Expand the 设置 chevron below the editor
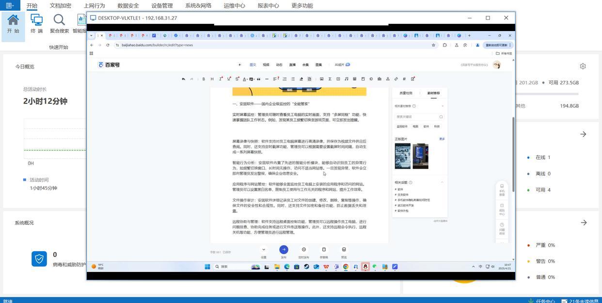The width and height of the screenshot is (602, 303). pyautogui.click(x=264, y=250)
